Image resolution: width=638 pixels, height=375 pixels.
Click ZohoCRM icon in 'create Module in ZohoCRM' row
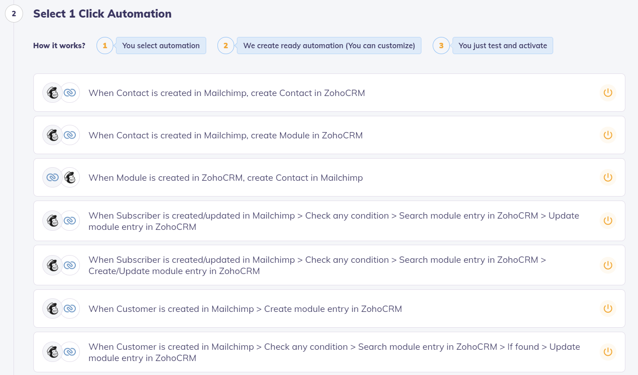pyautogui.click(x=70, y=135)
